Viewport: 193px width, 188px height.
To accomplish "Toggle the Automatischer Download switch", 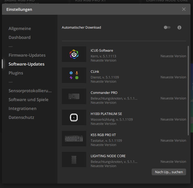I will [x=167, y=27].
